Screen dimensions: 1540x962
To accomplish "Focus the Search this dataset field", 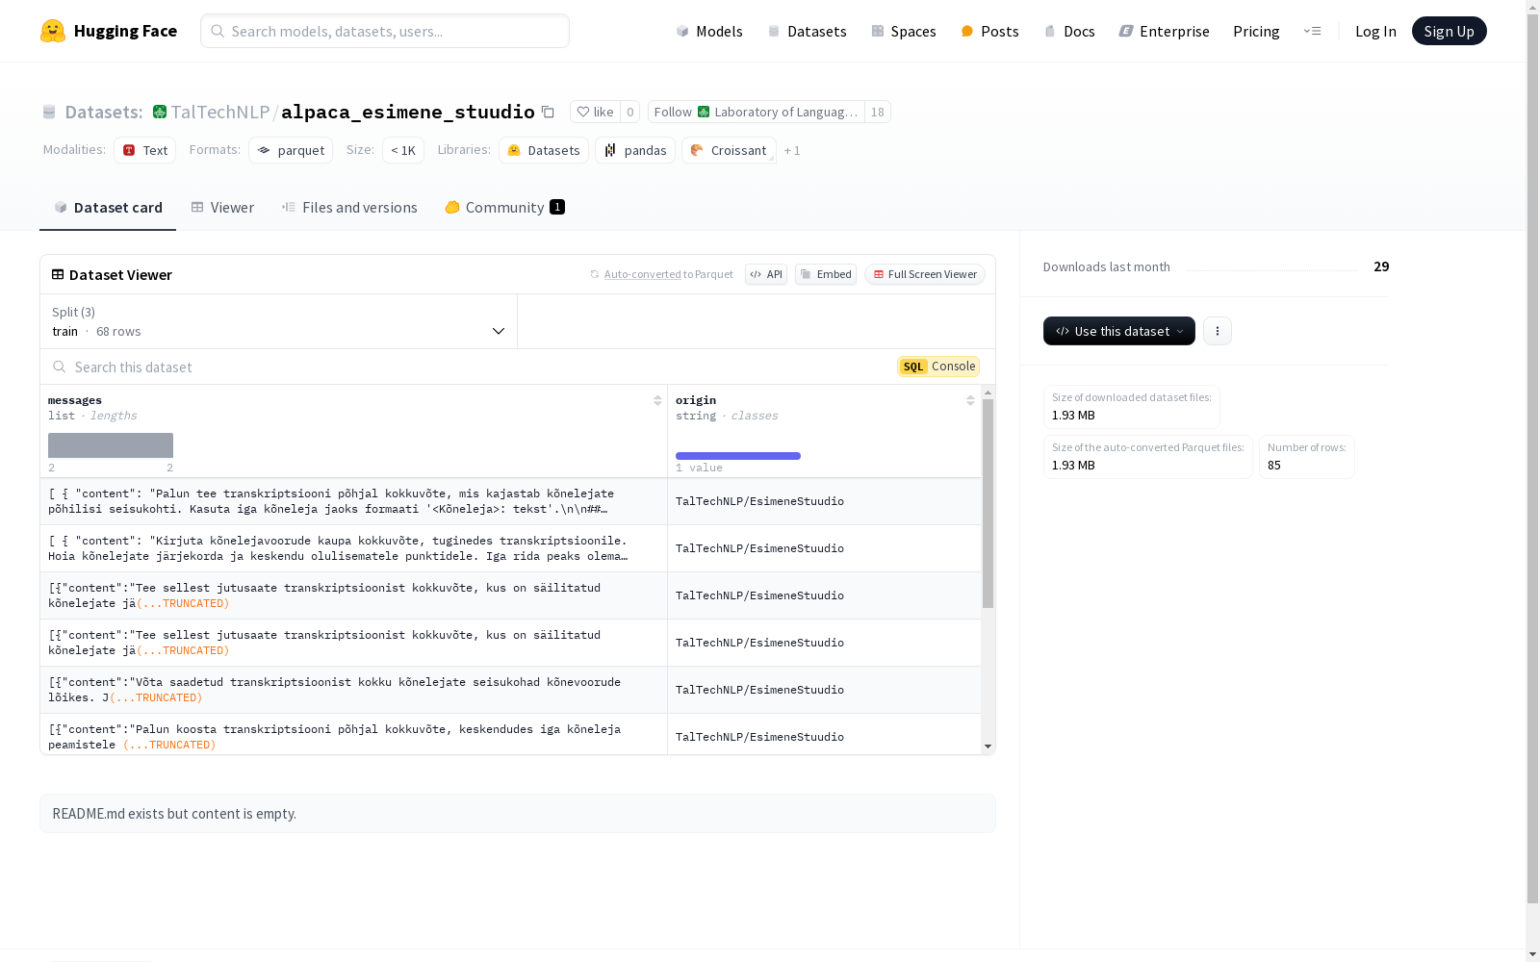I will tap(472, 367).
